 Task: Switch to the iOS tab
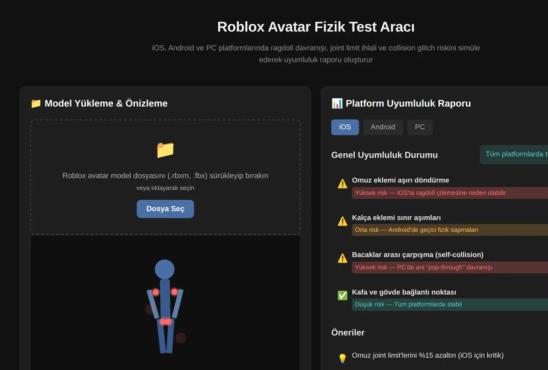pos(345,127)
